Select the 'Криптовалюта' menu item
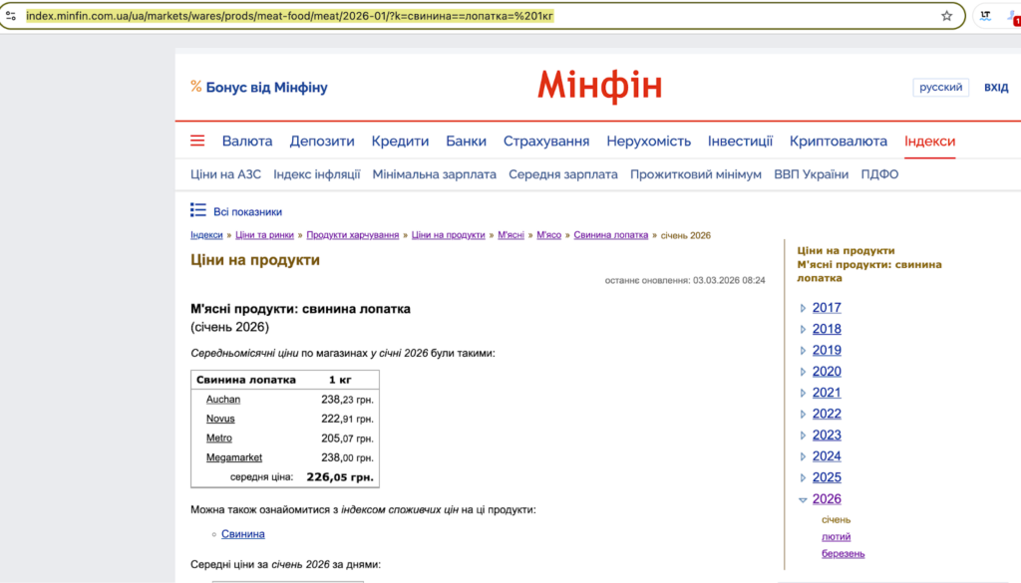Viewport: 1021px width, 583px height. 838,142
